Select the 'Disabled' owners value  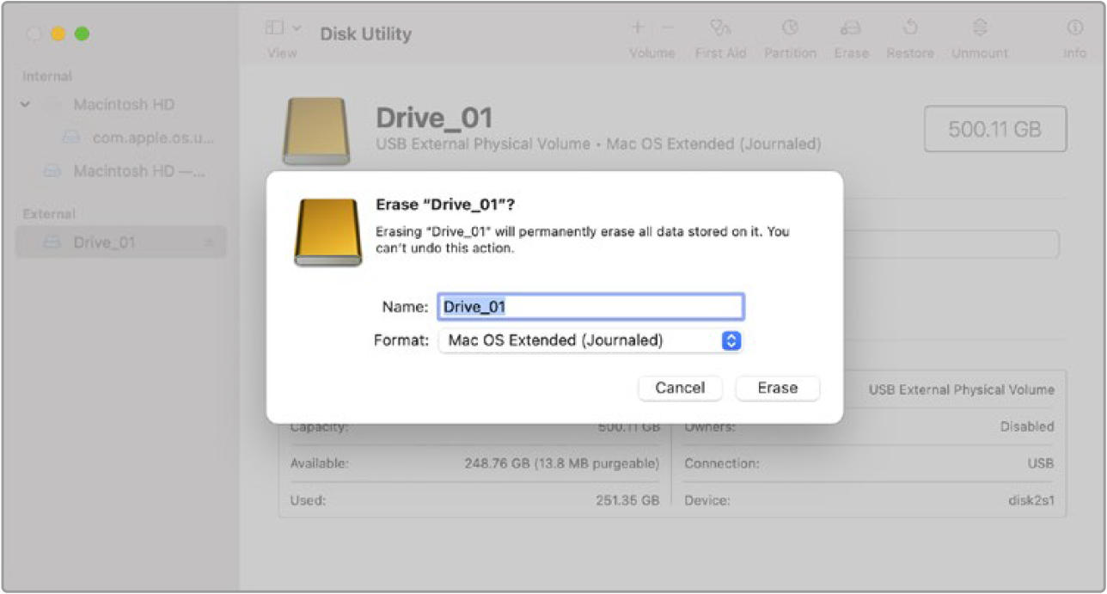[x=1027, y=426]
